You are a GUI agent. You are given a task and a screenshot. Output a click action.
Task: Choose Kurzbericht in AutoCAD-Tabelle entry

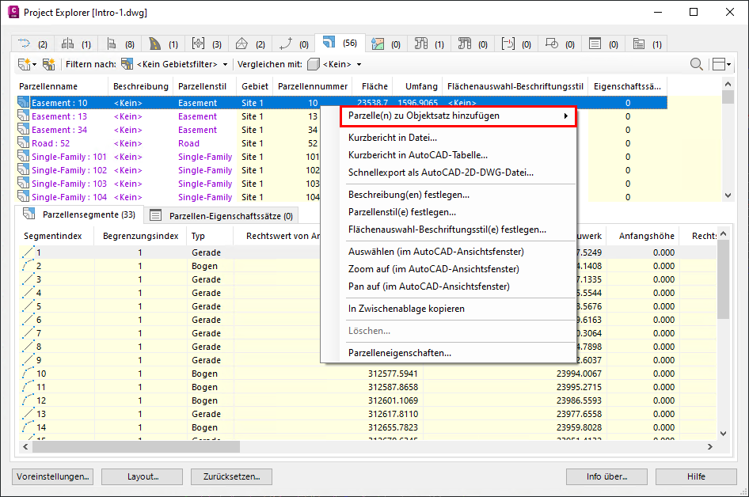pyautogui.click(x=417, y=154)
